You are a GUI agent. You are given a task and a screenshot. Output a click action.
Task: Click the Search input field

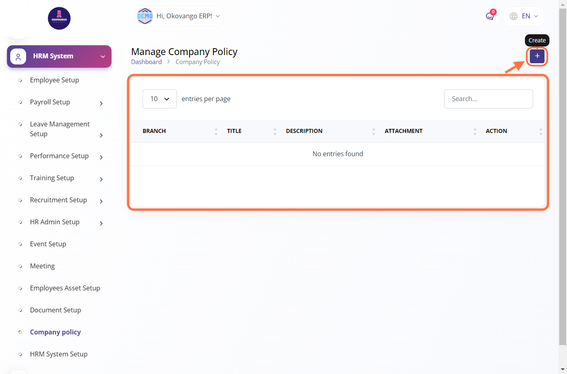tap(488, 99)
